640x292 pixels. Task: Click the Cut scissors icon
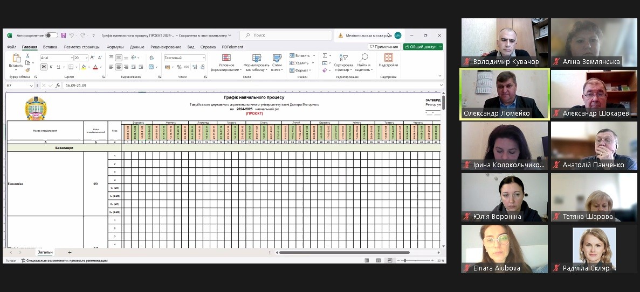(27, 56)
